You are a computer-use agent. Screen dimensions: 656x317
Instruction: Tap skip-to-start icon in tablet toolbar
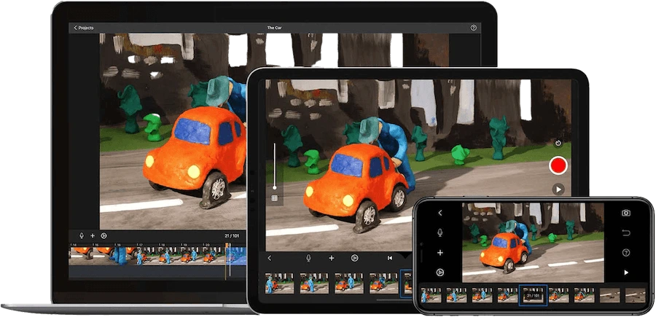pyautogui.click(x=390, y=258)
